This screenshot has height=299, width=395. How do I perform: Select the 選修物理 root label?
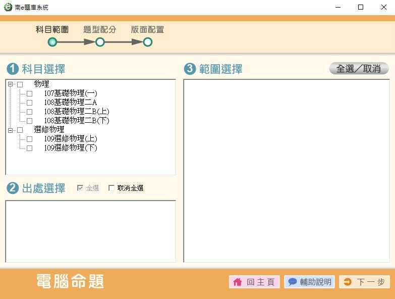coord(49,130)
